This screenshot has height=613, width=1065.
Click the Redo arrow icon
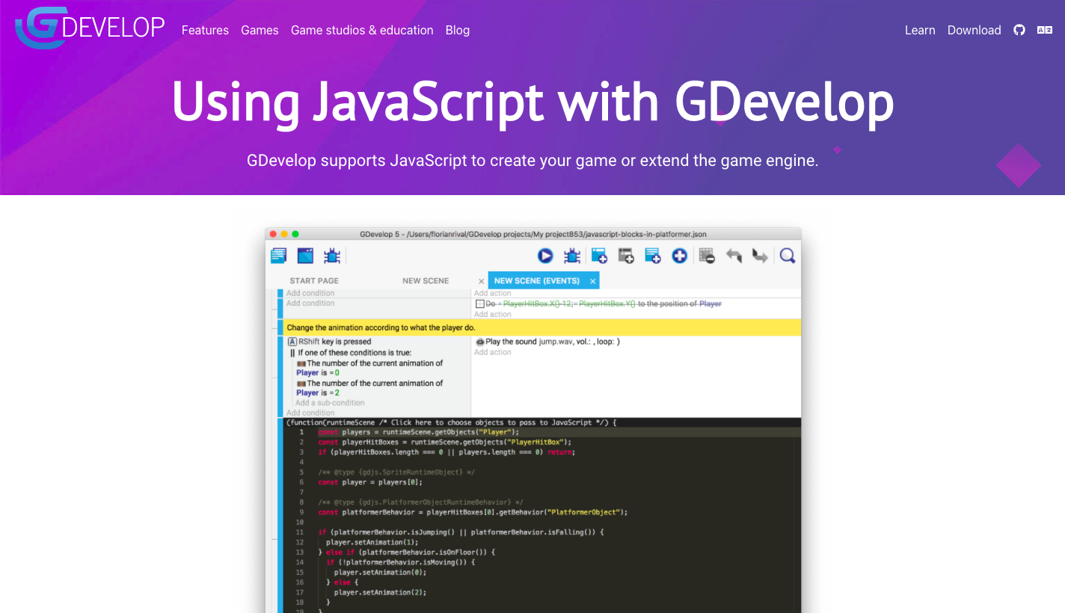(760, 256)
